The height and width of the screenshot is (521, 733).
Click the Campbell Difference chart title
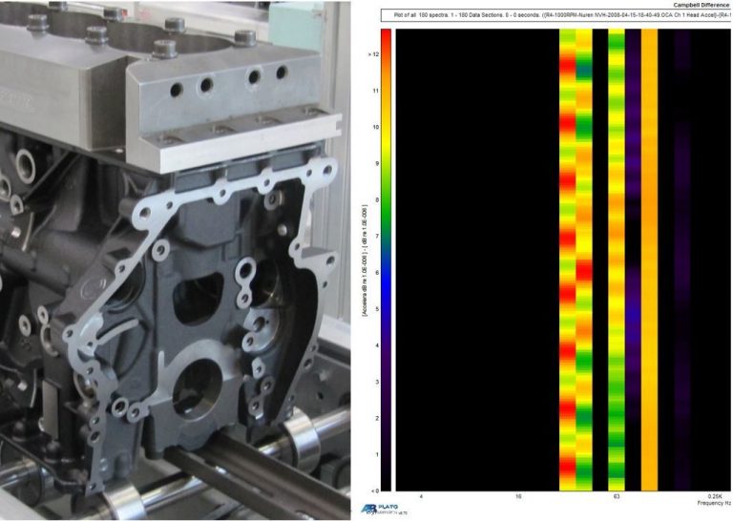(701, 5)
